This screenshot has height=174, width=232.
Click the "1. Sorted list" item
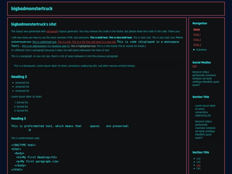click(21, 102)
